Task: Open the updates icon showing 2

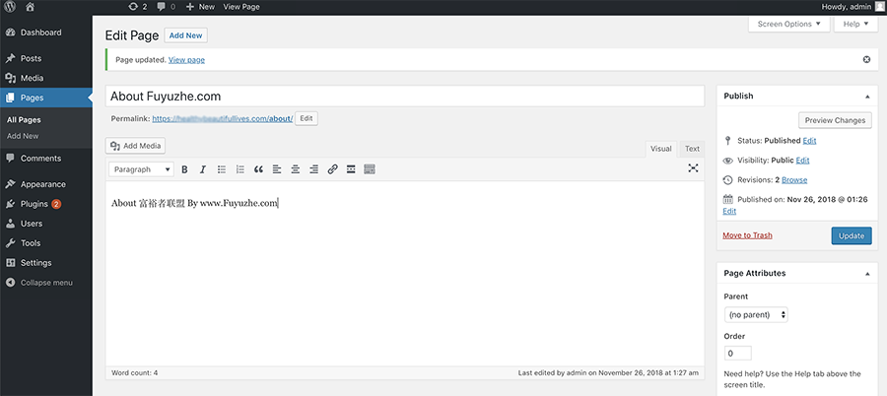Action: coord(137,7)
